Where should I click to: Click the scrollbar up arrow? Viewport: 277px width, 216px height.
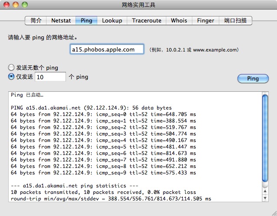[x=265, y=191]
